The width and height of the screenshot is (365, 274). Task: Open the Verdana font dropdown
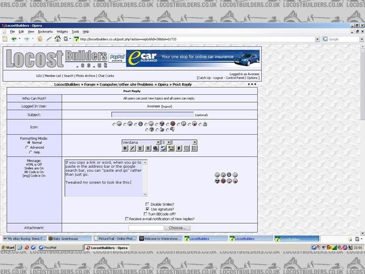(141, 142)
